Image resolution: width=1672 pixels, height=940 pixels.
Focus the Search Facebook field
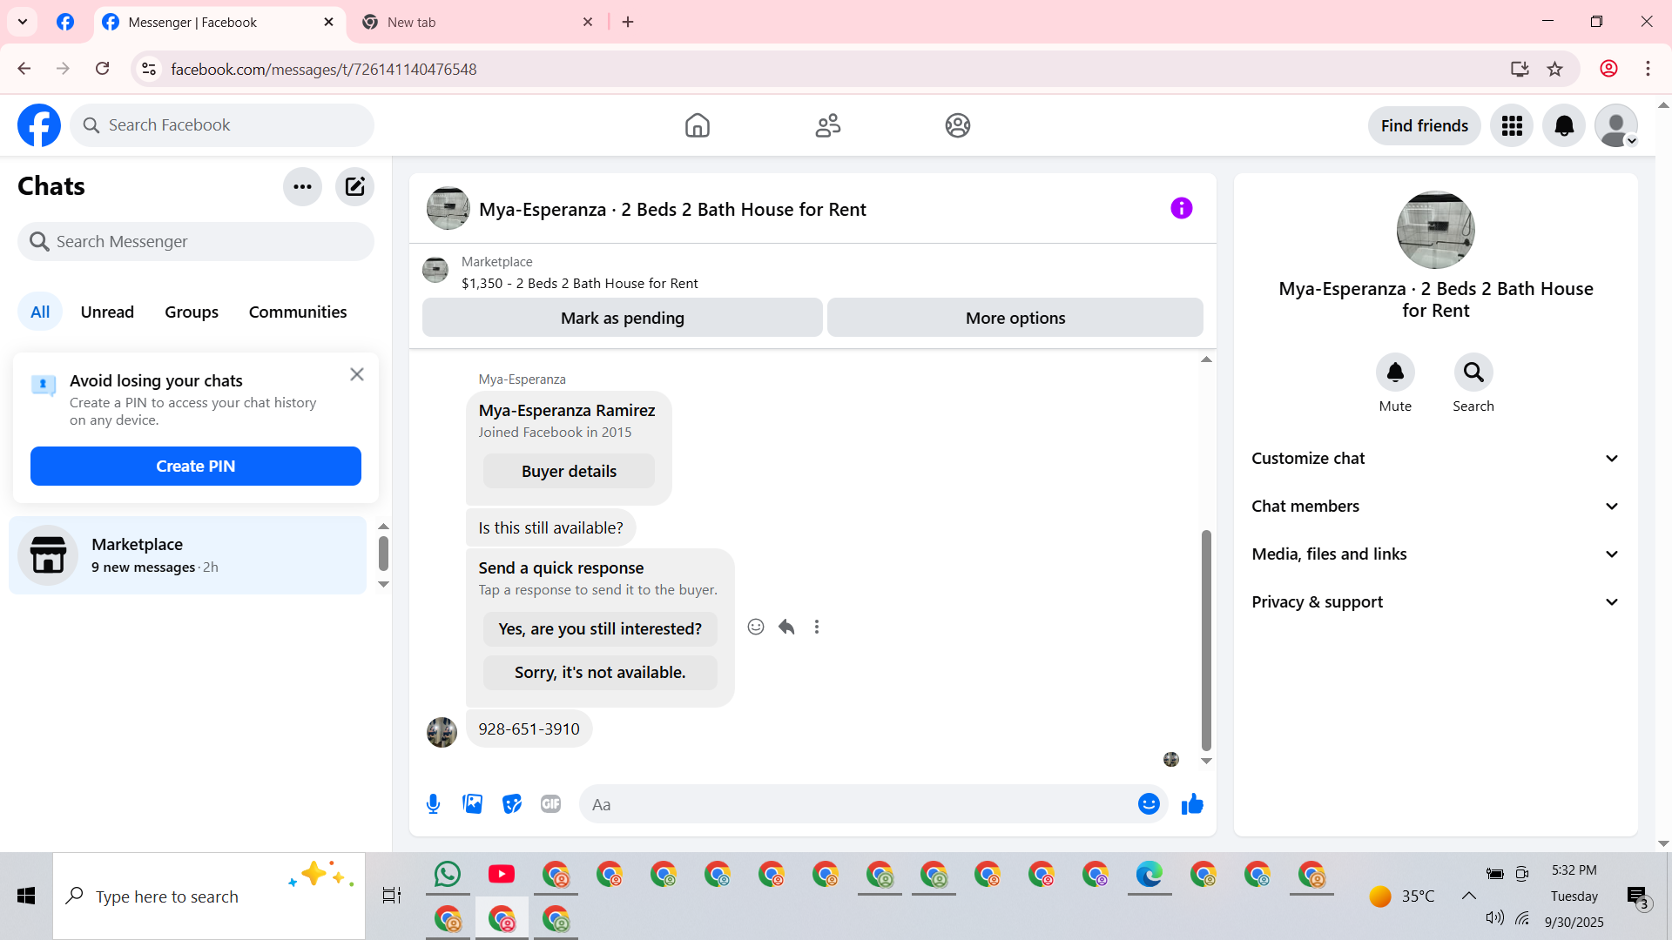point(222,125)
